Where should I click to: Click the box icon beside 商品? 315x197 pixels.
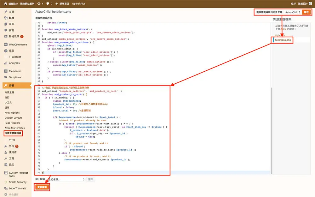pos(6,51)
